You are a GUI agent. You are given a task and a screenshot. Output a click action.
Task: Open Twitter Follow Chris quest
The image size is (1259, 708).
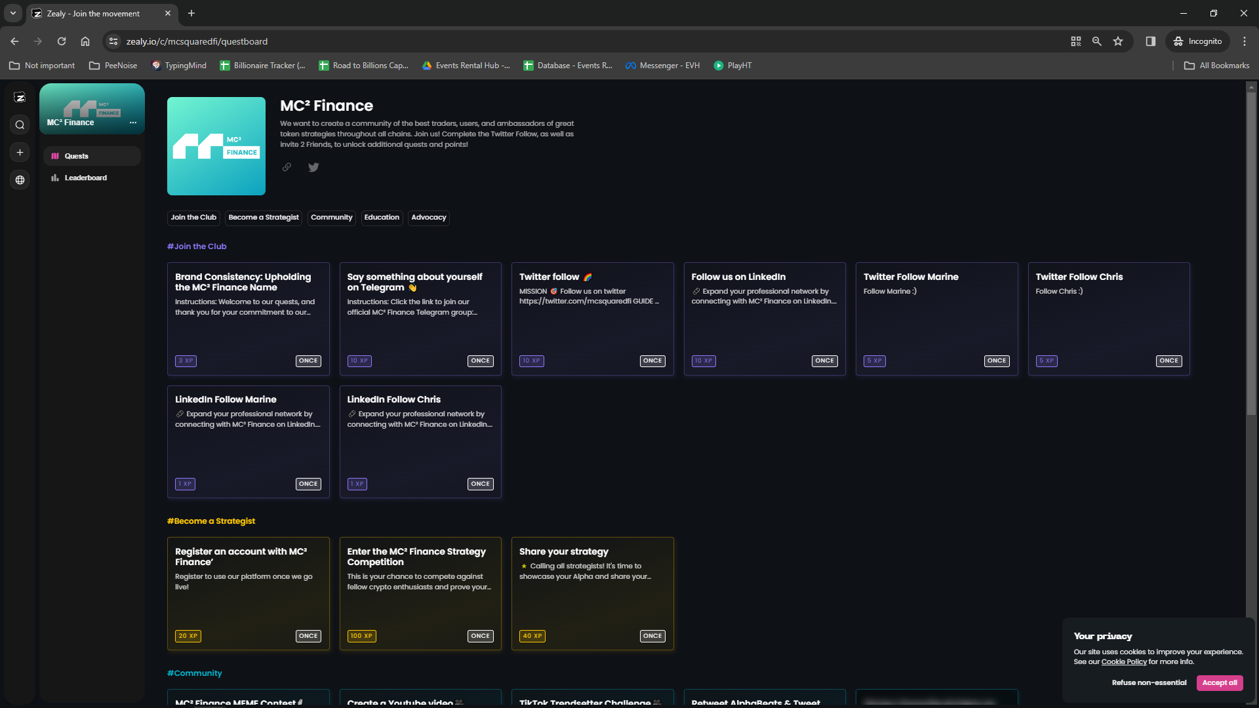[1109, 319]
